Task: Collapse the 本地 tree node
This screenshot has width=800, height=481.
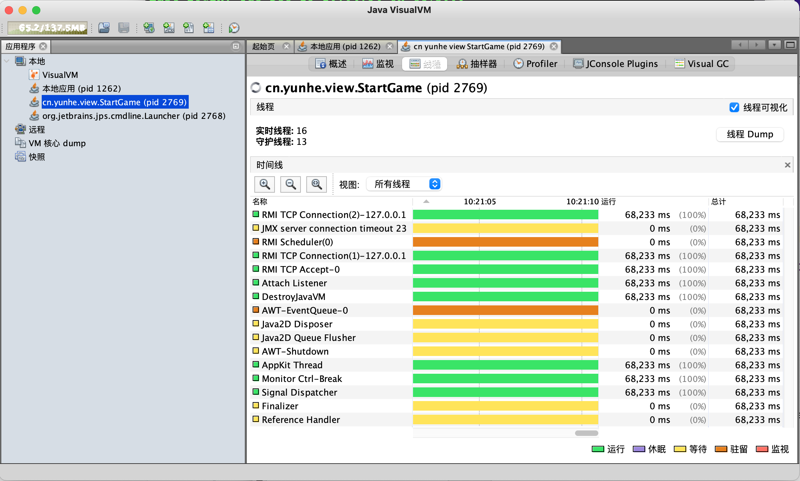Action: tap(7, 61)
